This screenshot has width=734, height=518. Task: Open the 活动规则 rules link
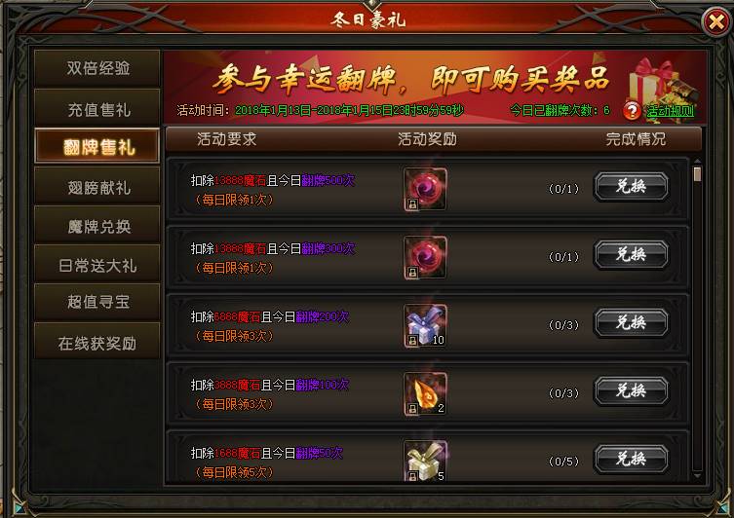(671, 111)
